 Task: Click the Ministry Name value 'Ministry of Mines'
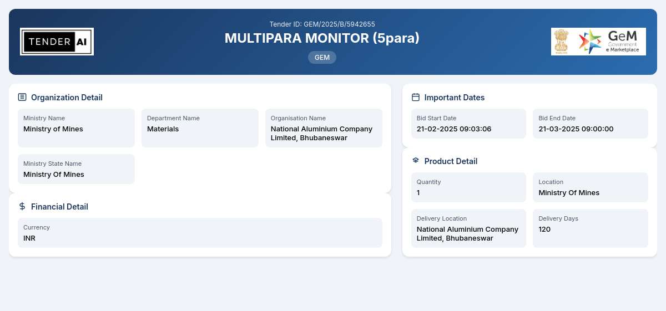[x=53, y=129]
